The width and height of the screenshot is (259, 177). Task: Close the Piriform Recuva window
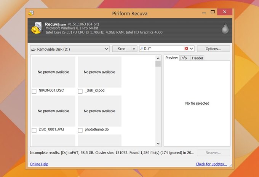coord(225,12)
